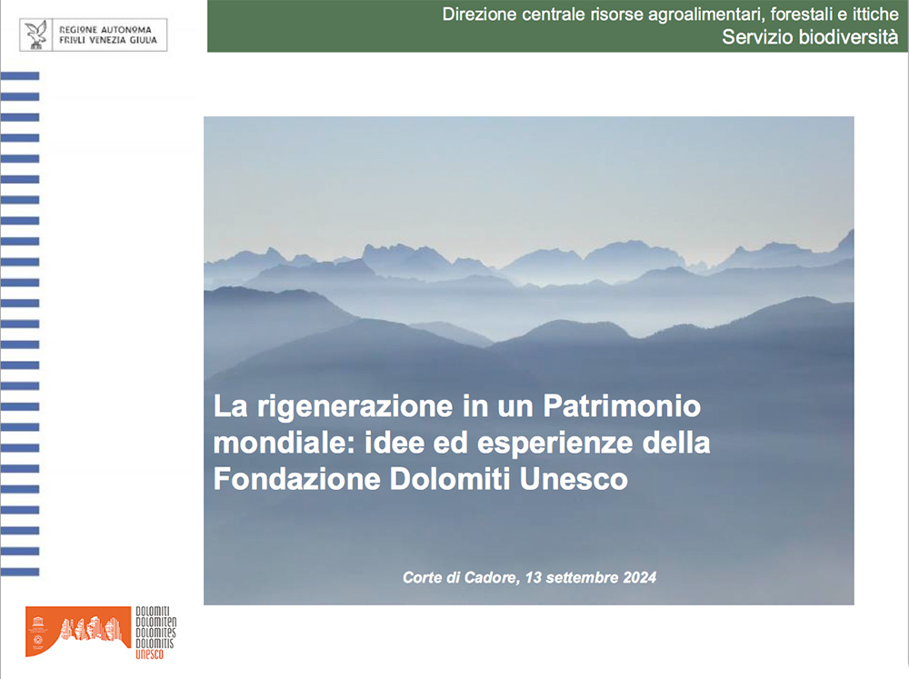Click the misty mountain landscape photo

pos(529,360)
